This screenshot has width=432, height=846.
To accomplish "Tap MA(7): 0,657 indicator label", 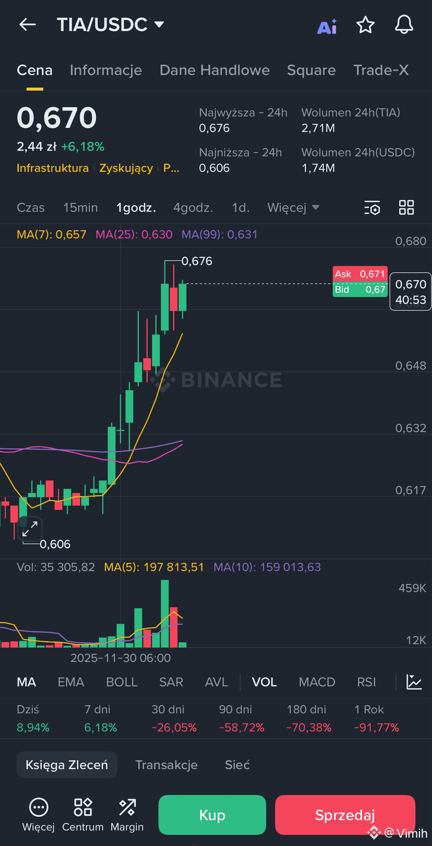I will point(52,234).
